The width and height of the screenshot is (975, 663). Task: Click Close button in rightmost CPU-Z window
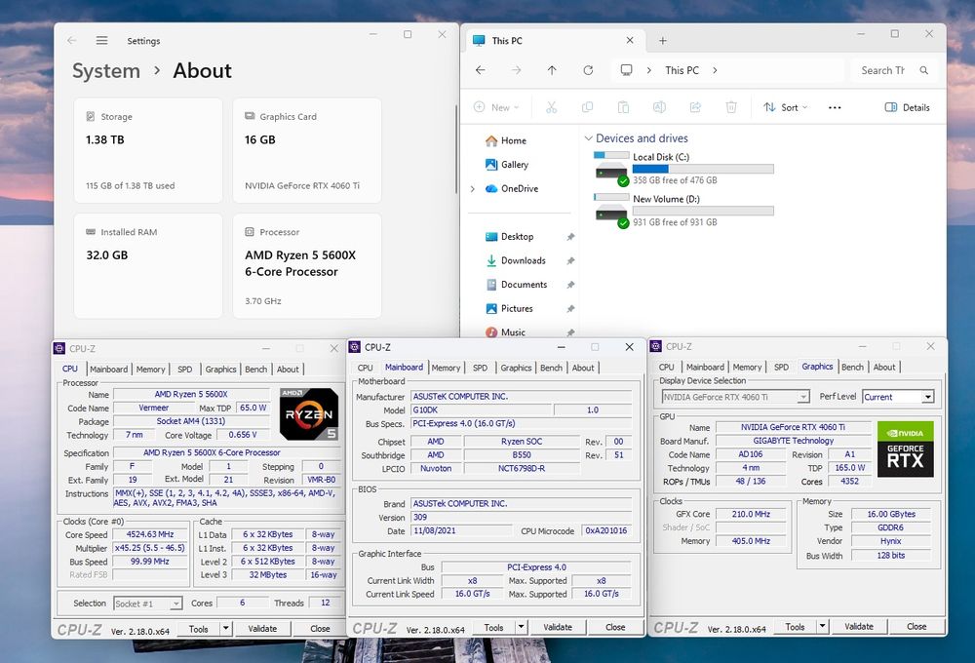pos(916,626)
